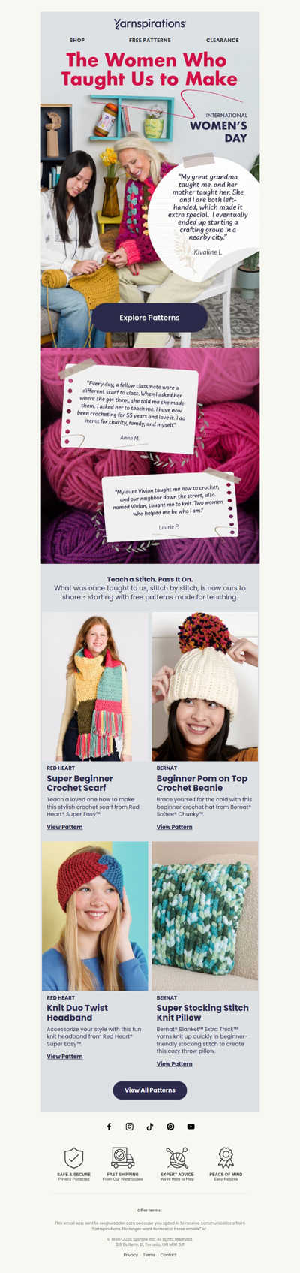Click the Peace of Mind ribbon icon
Image resolution: width=300 pixels, height=1273 pixels.
click(226, 1157)
